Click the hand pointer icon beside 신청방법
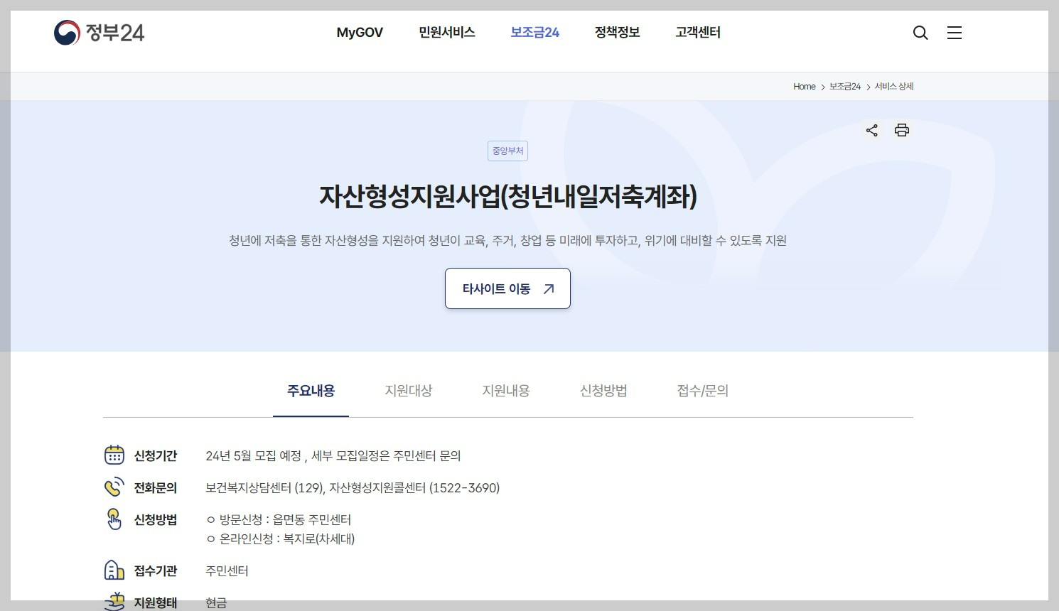 pyautogui.click(x=114, y=519)
